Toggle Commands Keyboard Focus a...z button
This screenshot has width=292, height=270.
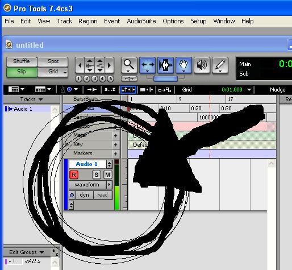click(x=110, y=89)
